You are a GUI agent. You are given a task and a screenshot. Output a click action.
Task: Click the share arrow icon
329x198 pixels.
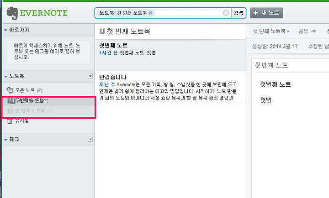(313, 31)
